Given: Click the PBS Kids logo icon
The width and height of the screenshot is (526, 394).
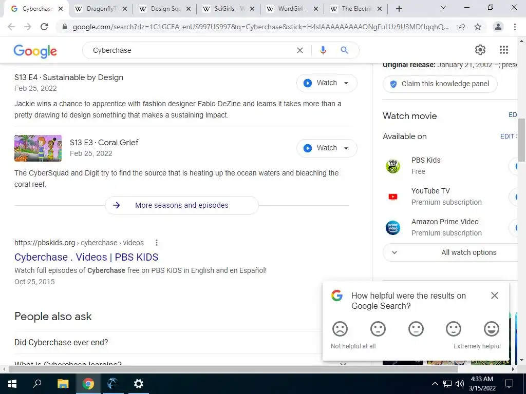Looking at the screenshot, I should (x=393, y=166).
